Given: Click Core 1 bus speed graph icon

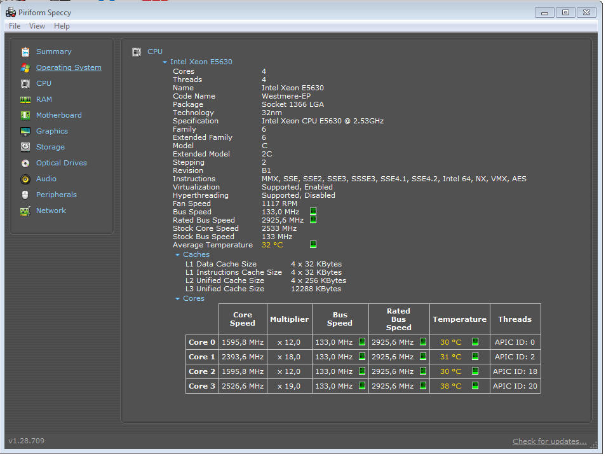Looking at the screenshot, I should point(361,356).
